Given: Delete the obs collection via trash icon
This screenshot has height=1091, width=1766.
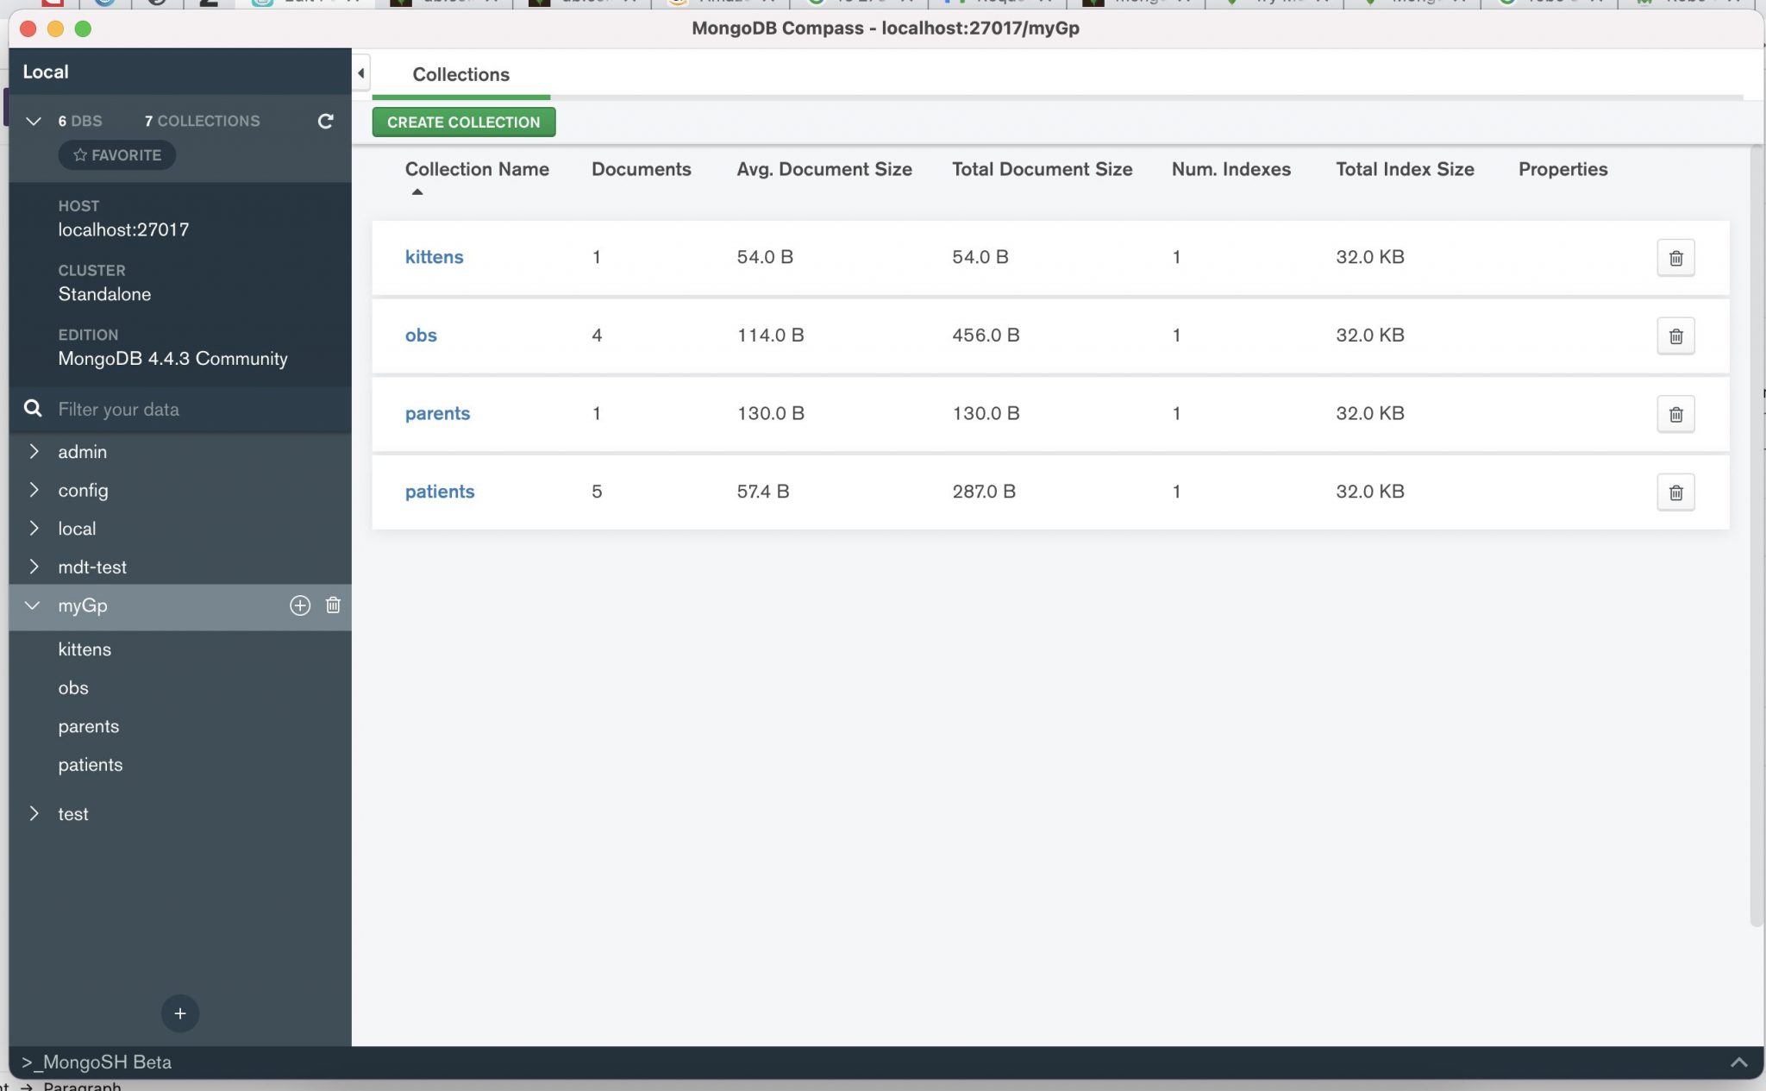Looking at the screenshot, I should coord(1675,335).
